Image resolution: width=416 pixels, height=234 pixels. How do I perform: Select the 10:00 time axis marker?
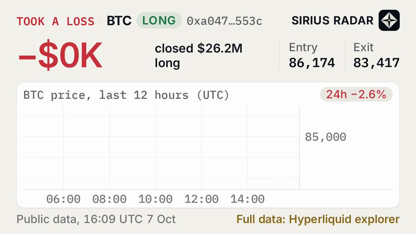(x=156, y=199)
